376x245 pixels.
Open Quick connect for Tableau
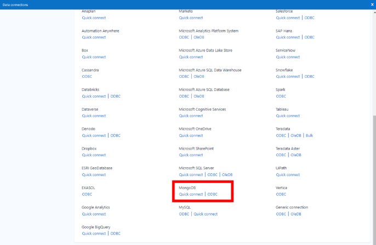(288, 116)
